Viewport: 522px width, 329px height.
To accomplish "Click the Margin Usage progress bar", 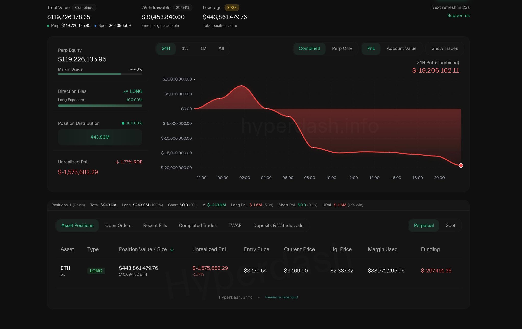I will [x=100, y=74].
